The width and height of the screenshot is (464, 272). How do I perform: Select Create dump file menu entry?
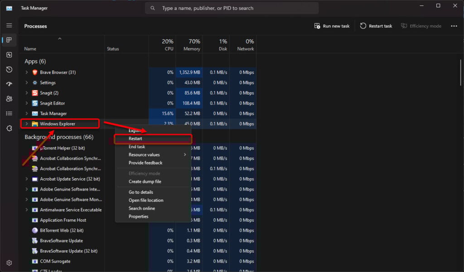tap(153, 181)
